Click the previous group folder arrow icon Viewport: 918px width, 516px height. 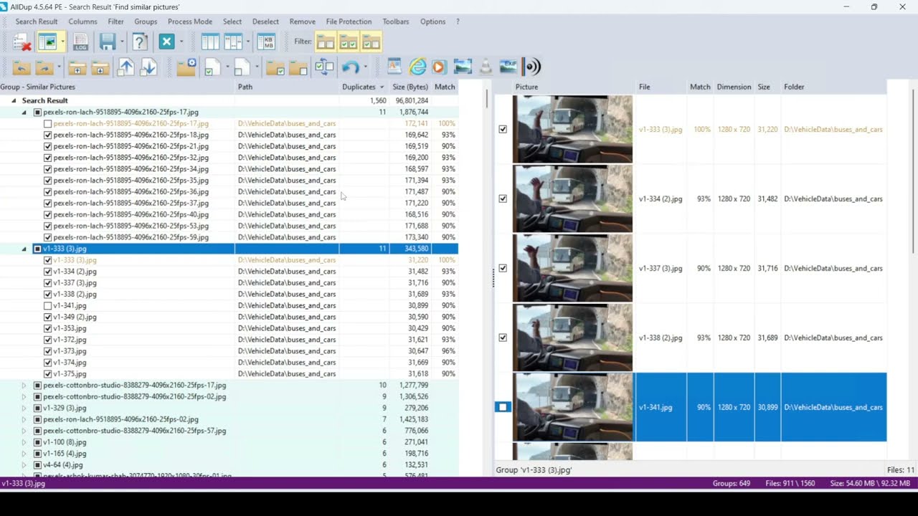click(x=22, y=67)
